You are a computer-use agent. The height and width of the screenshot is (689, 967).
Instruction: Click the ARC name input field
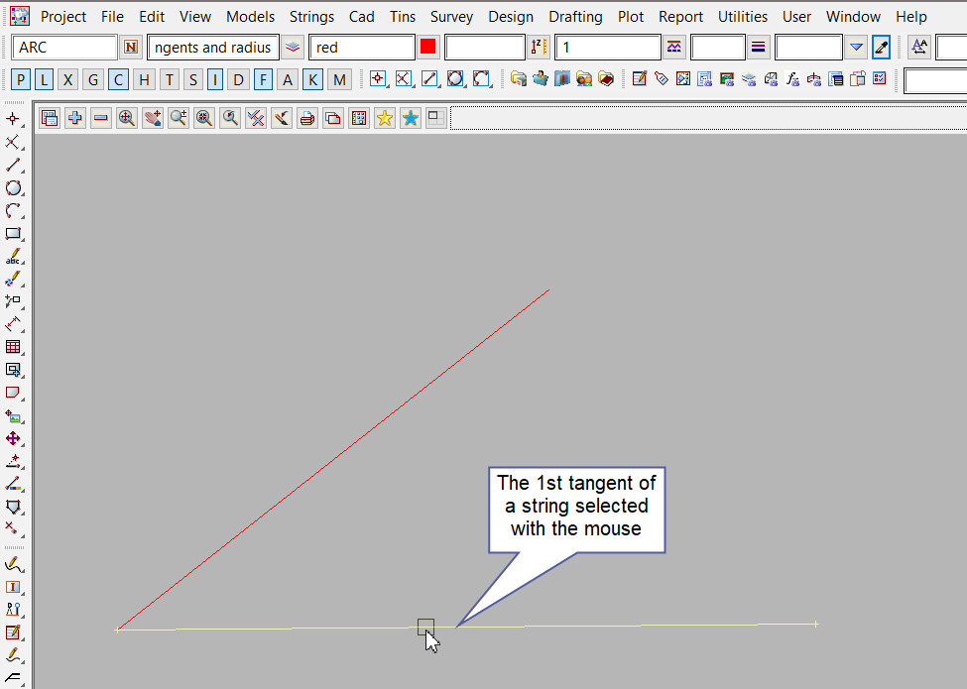pos(64,48)
